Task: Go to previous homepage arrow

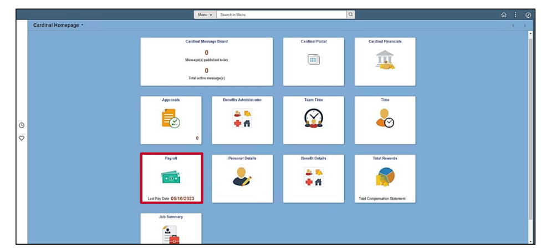Action: click(513, 26)
